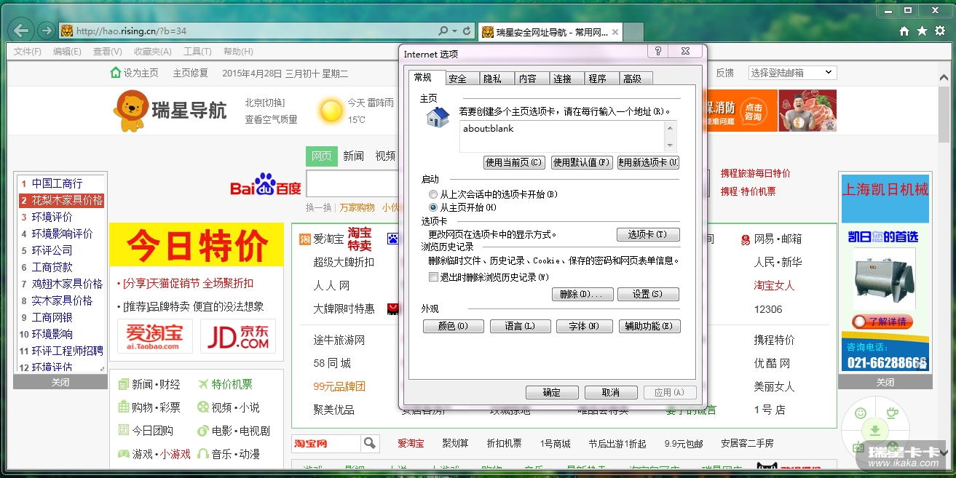Click the 语言(L) button
This screenshot has width=956, height=478.
tap(520, 327)
